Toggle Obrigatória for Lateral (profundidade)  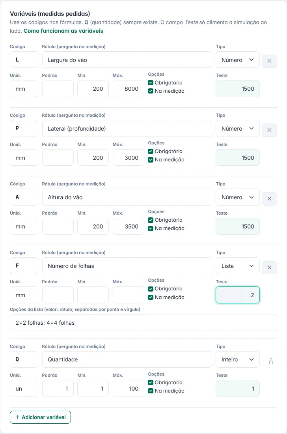[x=151, y=151]
